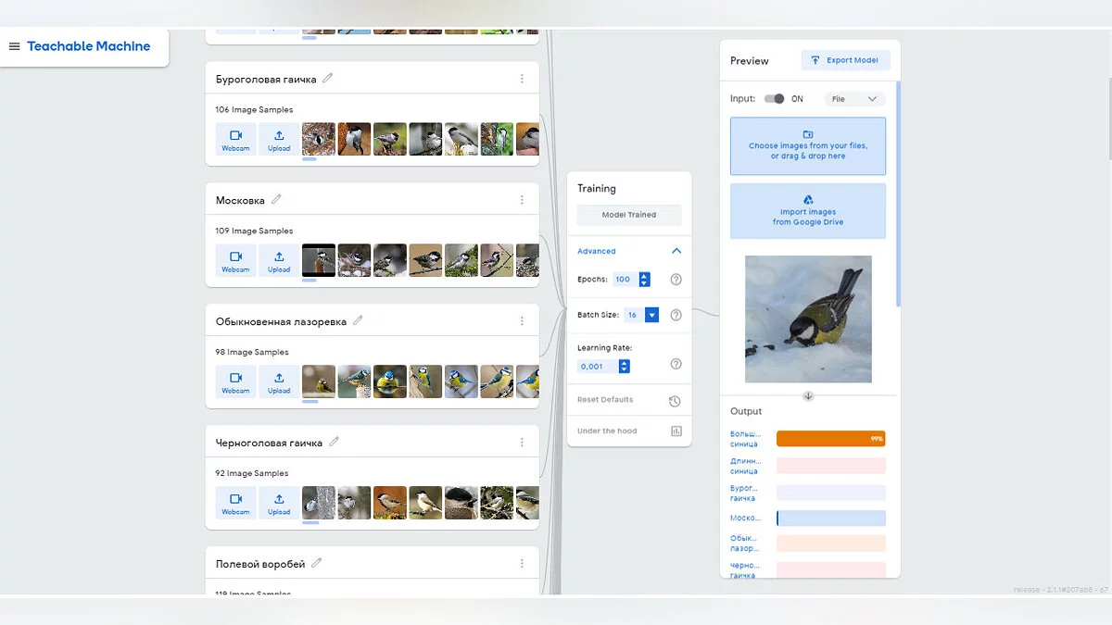Screen dimensions: 1112x625
Task: Open Webcam for Черноголовая гаичка class
Action: coord(235,503)
